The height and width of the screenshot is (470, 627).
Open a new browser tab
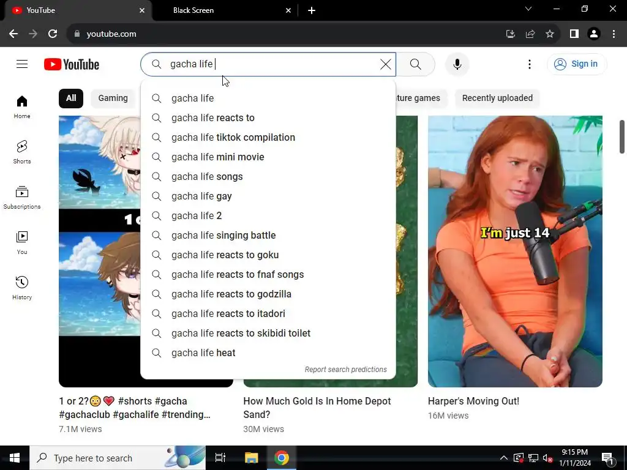[312, 10]
